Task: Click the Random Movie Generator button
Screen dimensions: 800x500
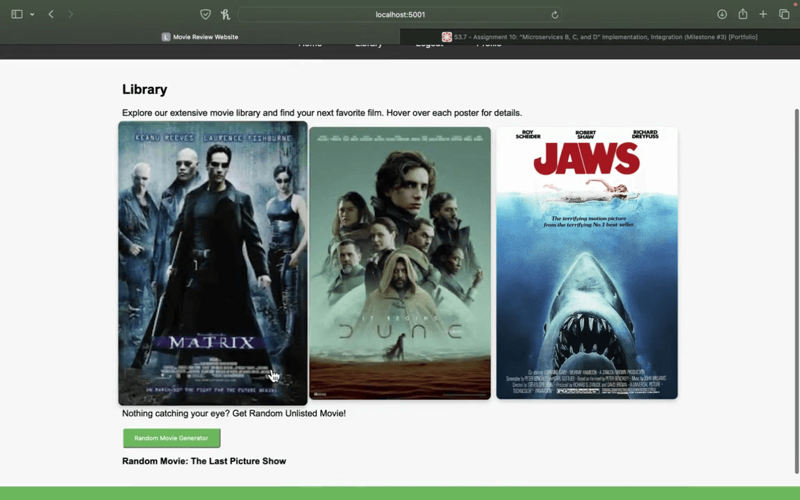Action: tap(172, 438)
